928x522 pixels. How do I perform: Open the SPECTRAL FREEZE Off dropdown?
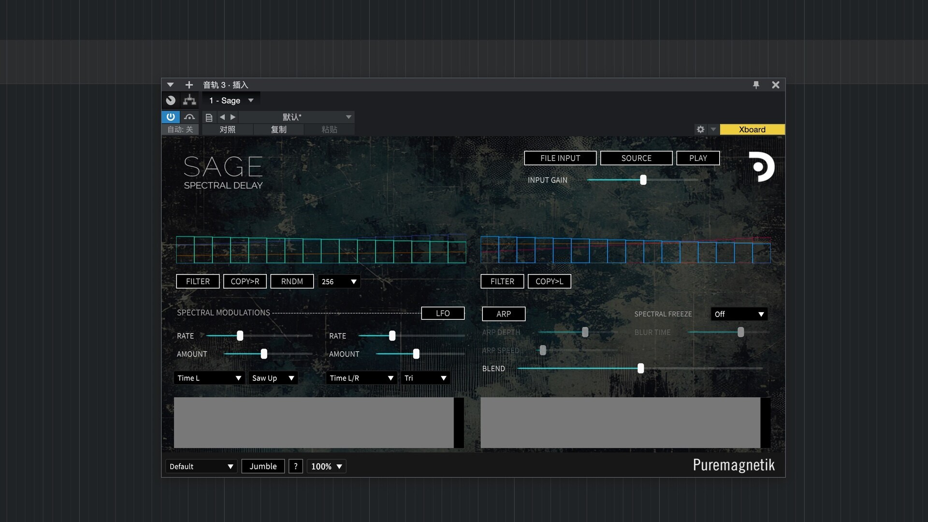739,314
